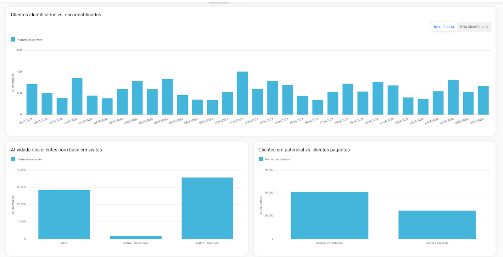
Task: Switch chart to Identificado view
Action: 444,27
